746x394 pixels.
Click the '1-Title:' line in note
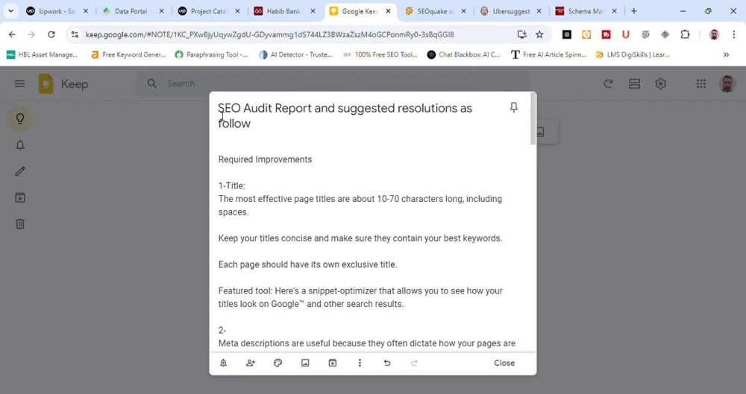pyautogui.click(x=232, y=186)
